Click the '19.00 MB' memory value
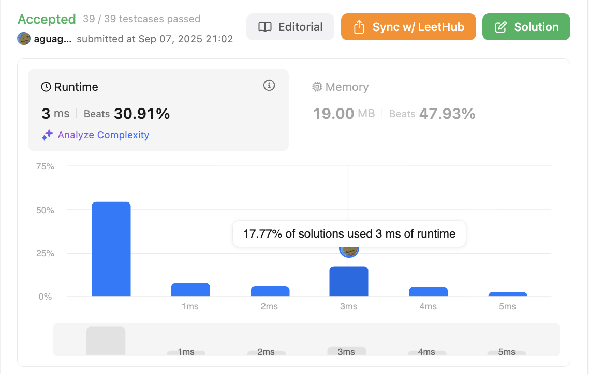The image size is (589, 374). click(344, 114)
